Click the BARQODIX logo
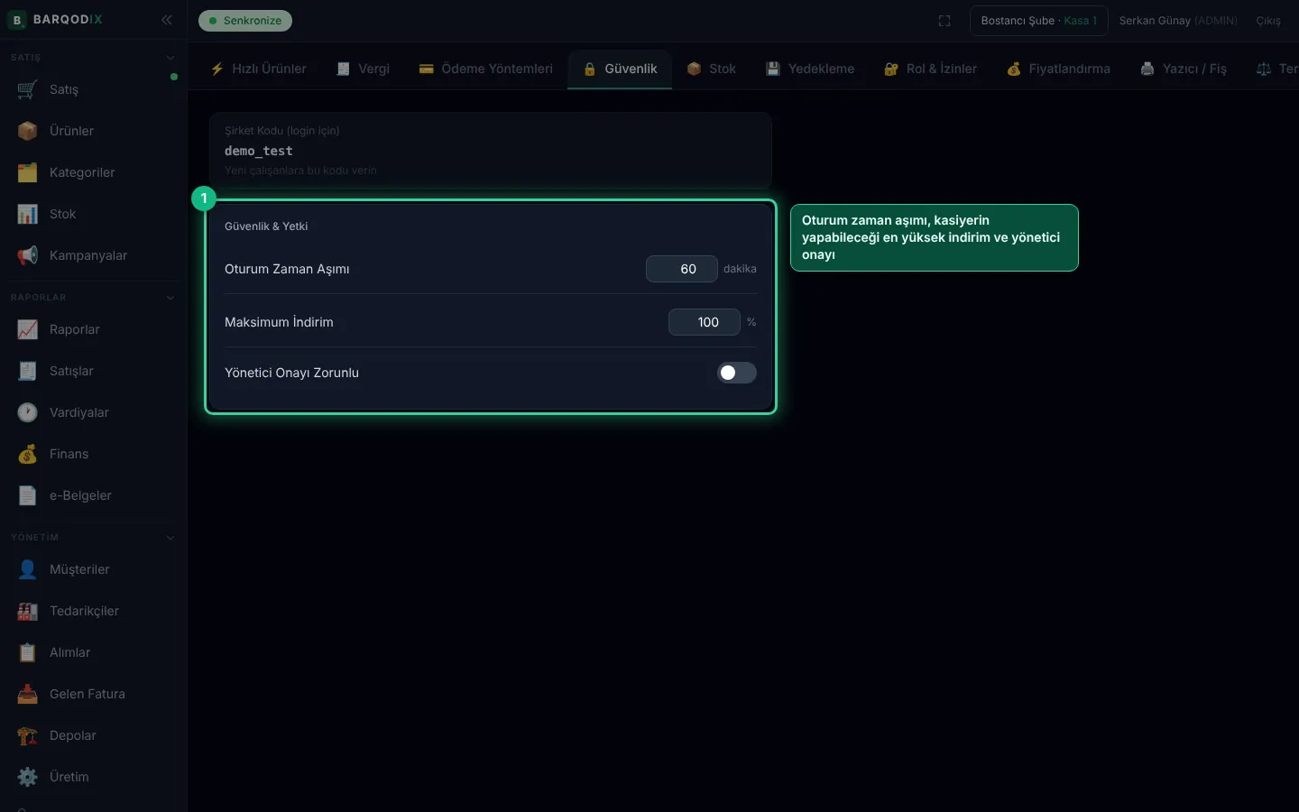 pos(55,20)
